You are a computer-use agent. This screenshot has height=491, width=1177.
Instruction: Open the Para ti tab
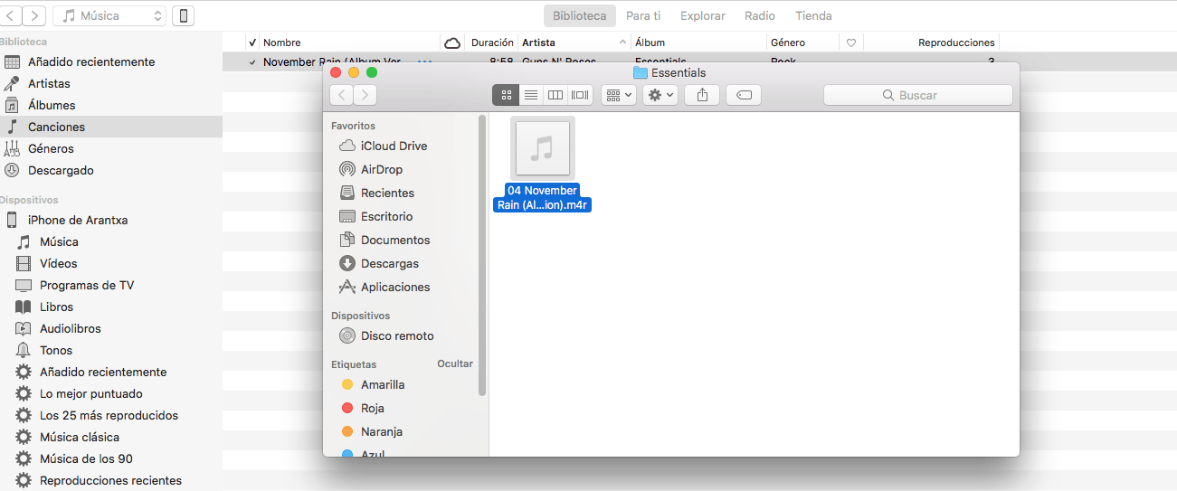(x=643, y=15)
